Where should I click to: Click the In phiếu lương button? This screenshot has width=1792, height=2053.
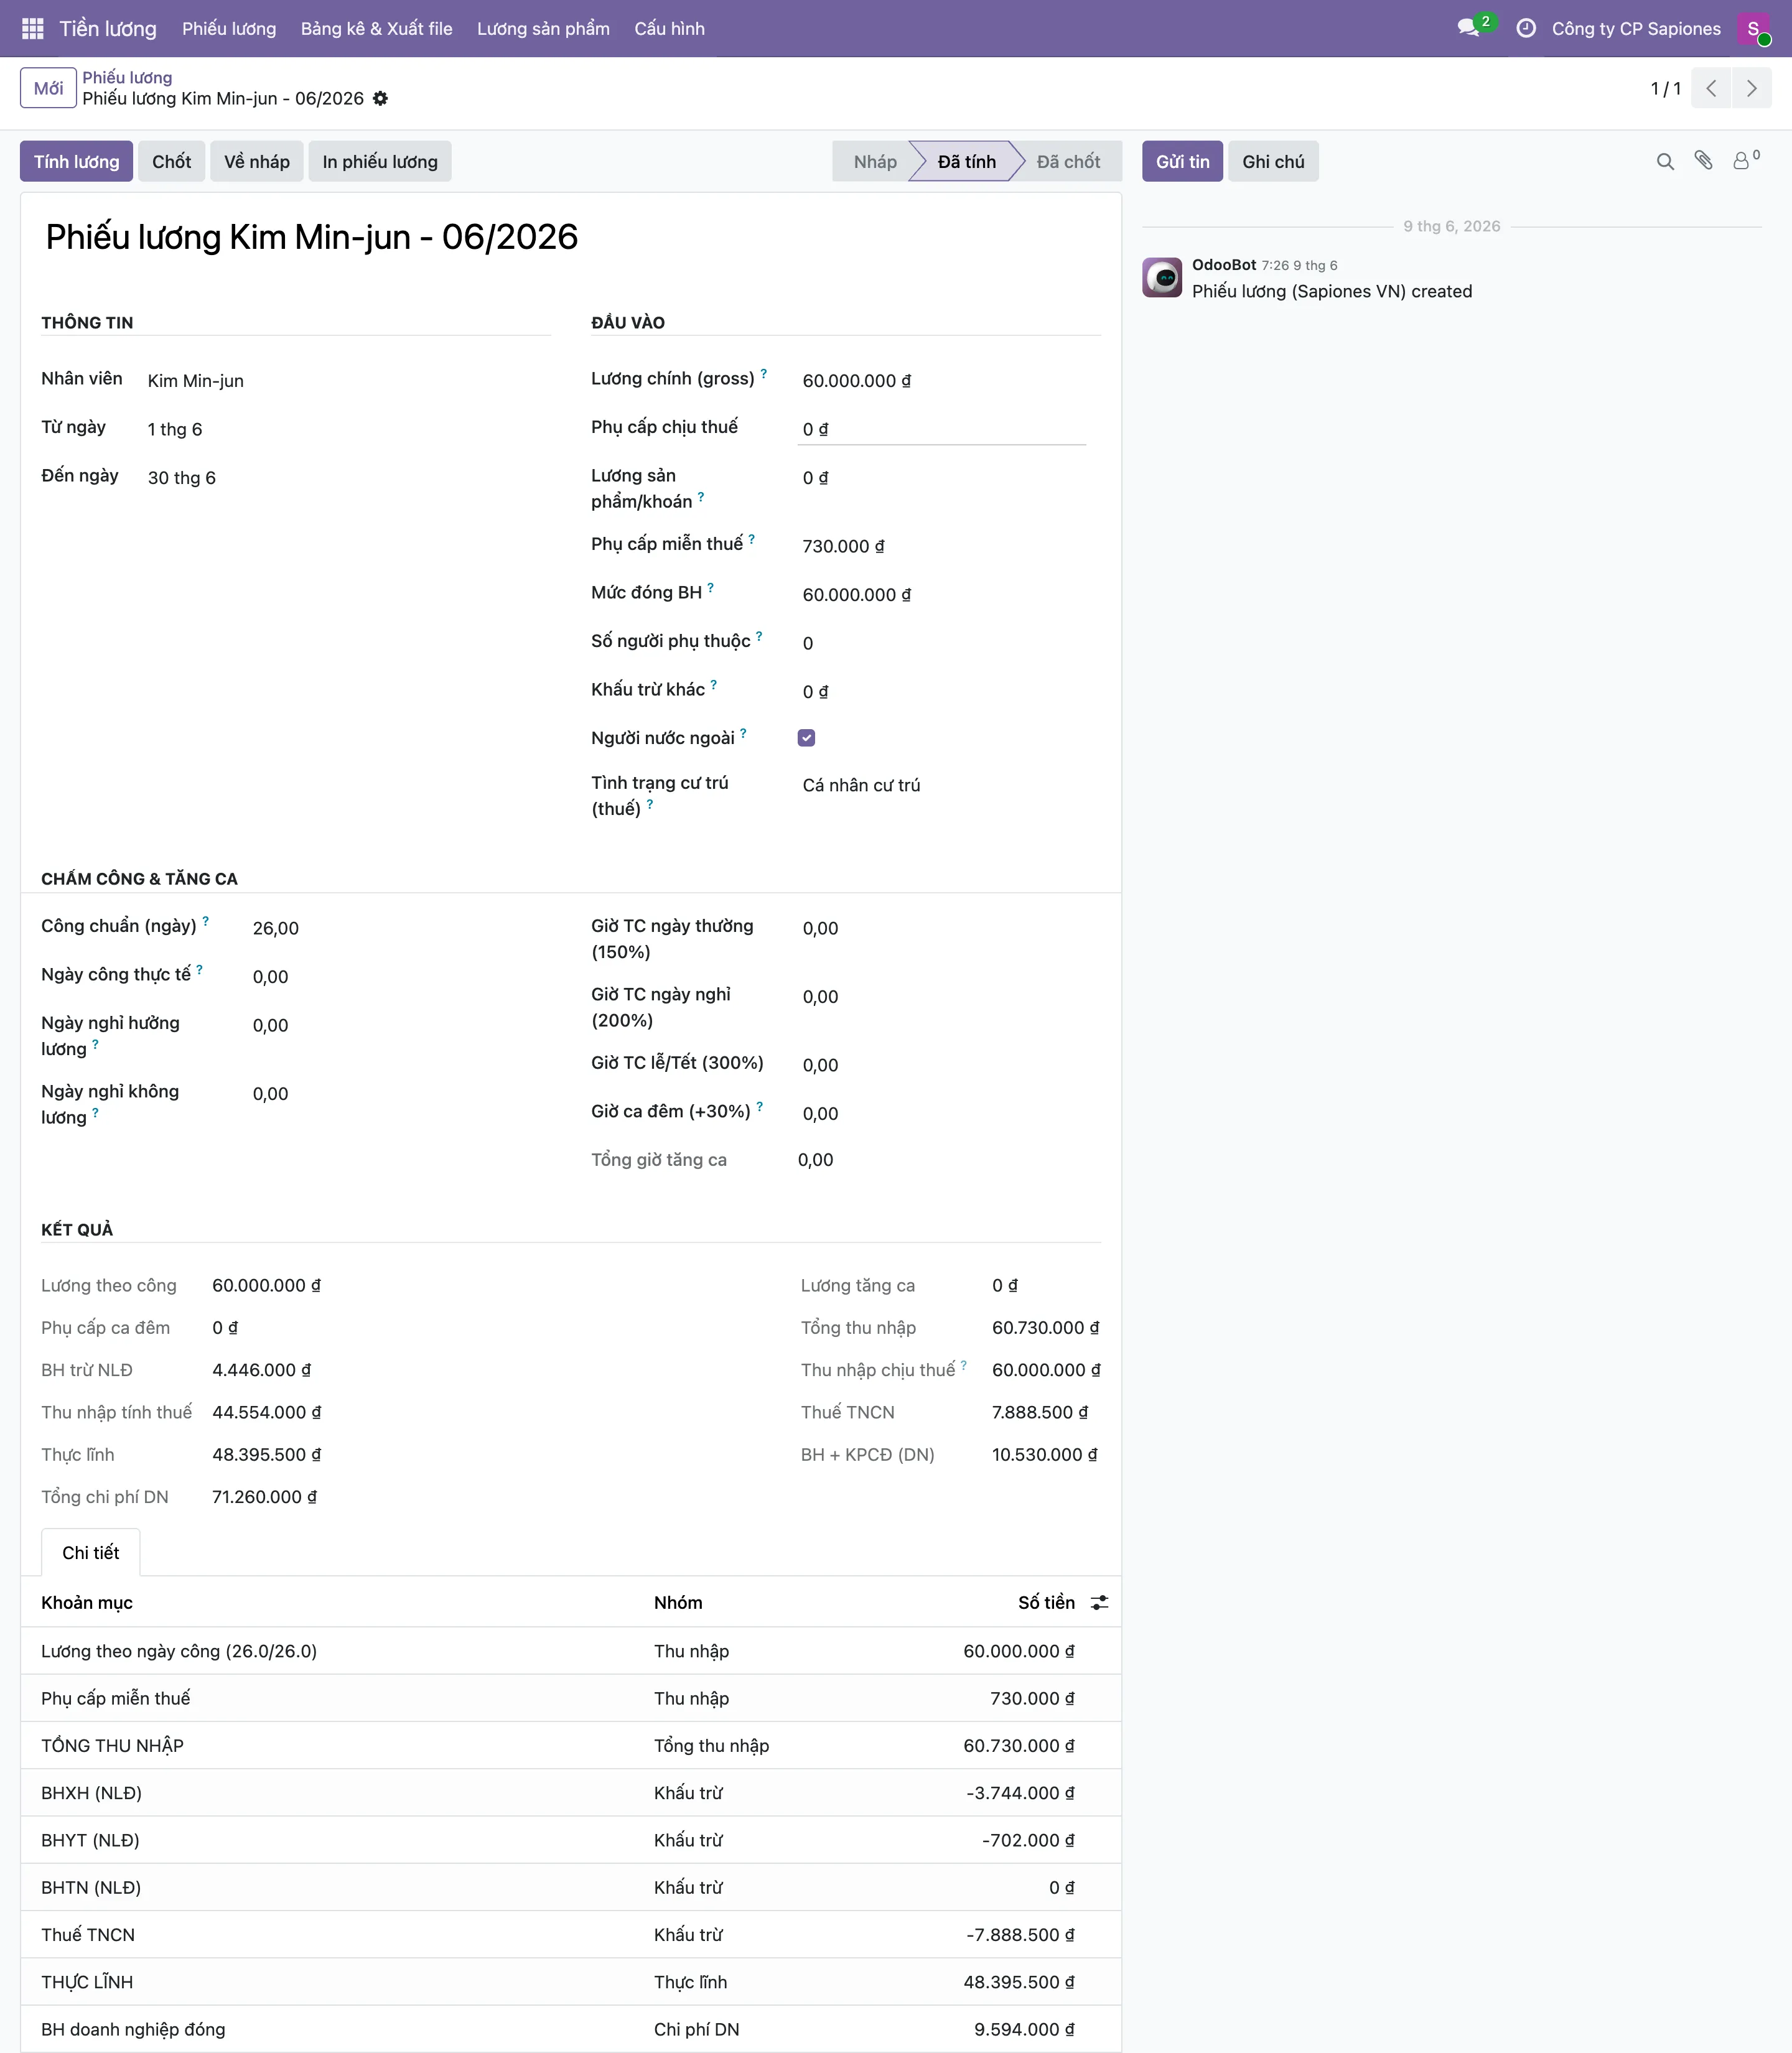click(x=380, y=161)
